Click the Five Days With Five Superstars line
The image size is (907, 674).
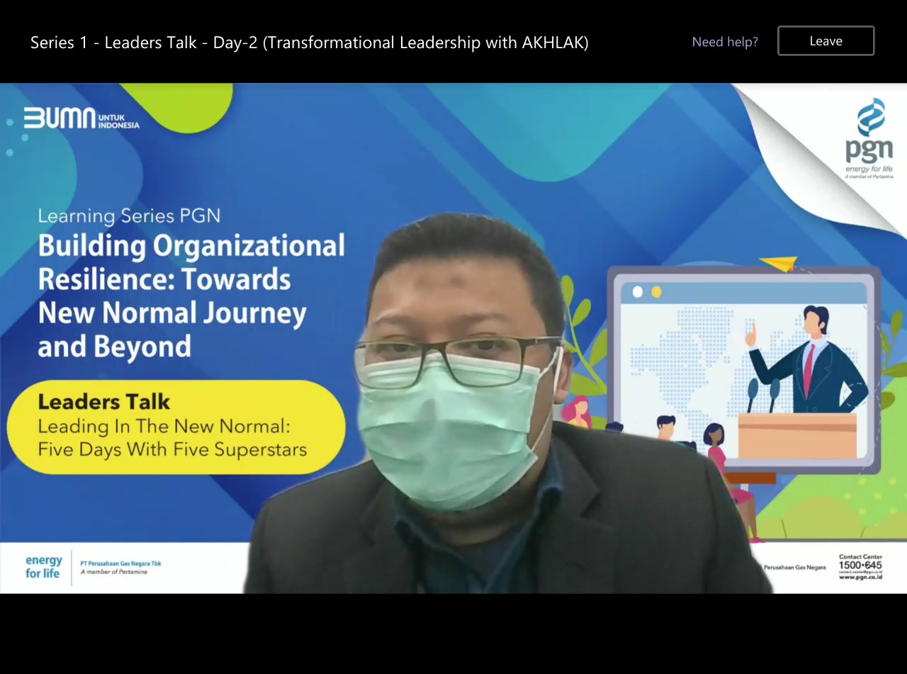coord(172,449)
